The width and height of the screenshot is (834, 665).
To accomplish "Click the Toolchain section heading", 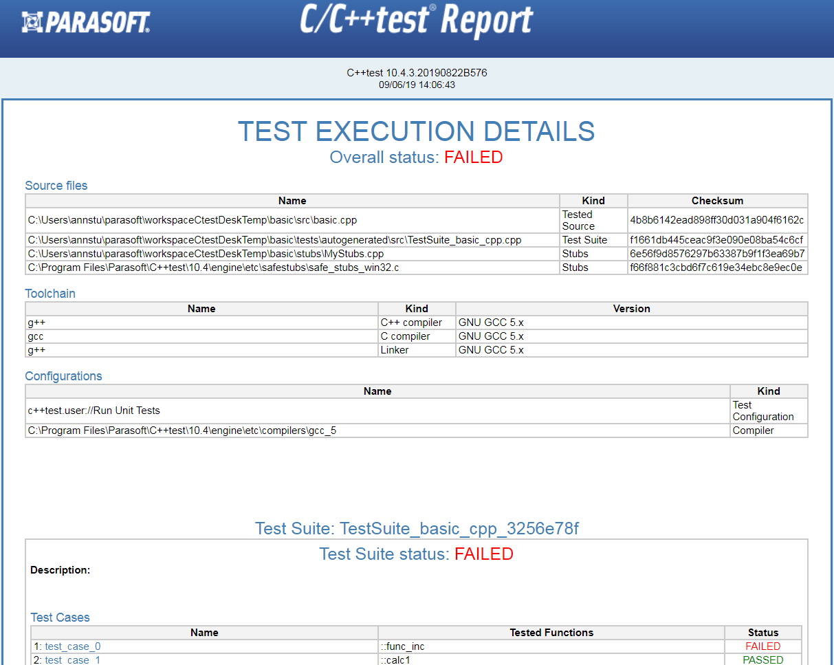I will click(x=50, y=294).
